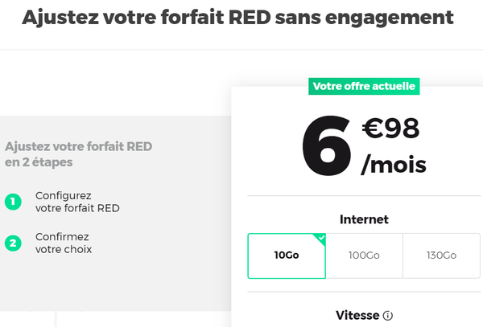This screenshot has width=483, height=327.
Task: Pick the 130Go internet option
Action: point(441,255)
